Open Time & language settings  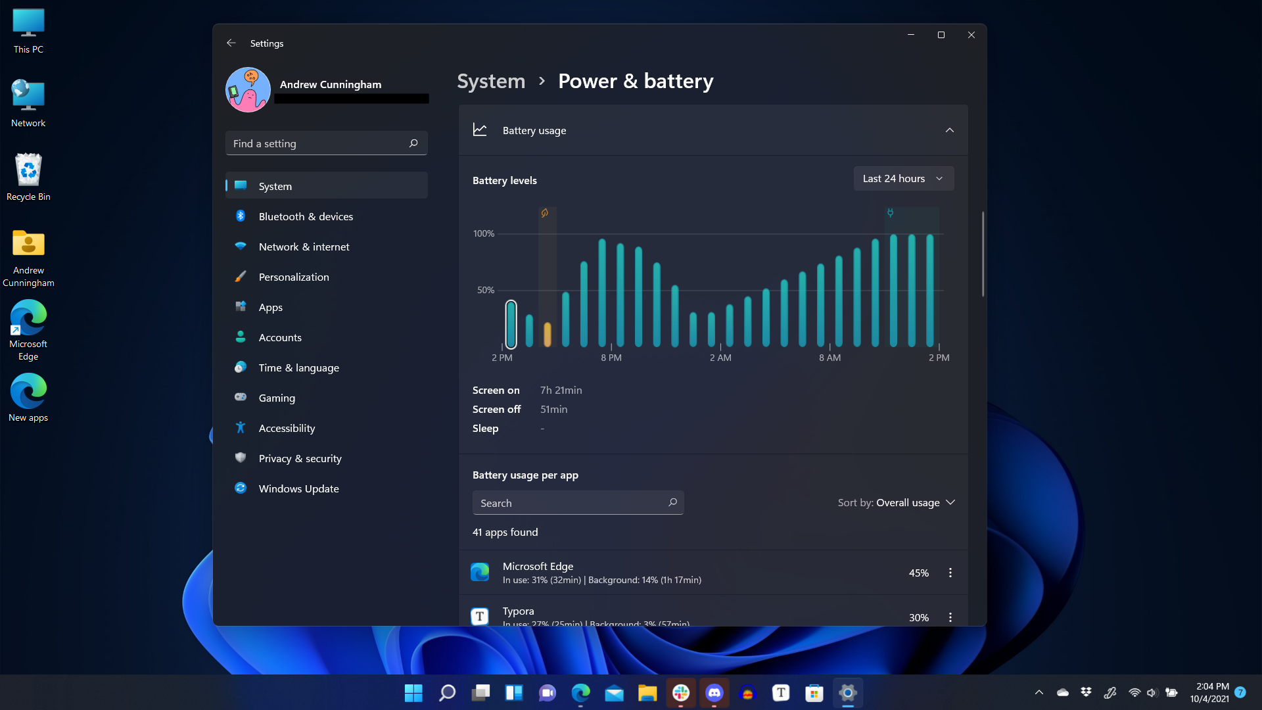[x=327, y=367]
